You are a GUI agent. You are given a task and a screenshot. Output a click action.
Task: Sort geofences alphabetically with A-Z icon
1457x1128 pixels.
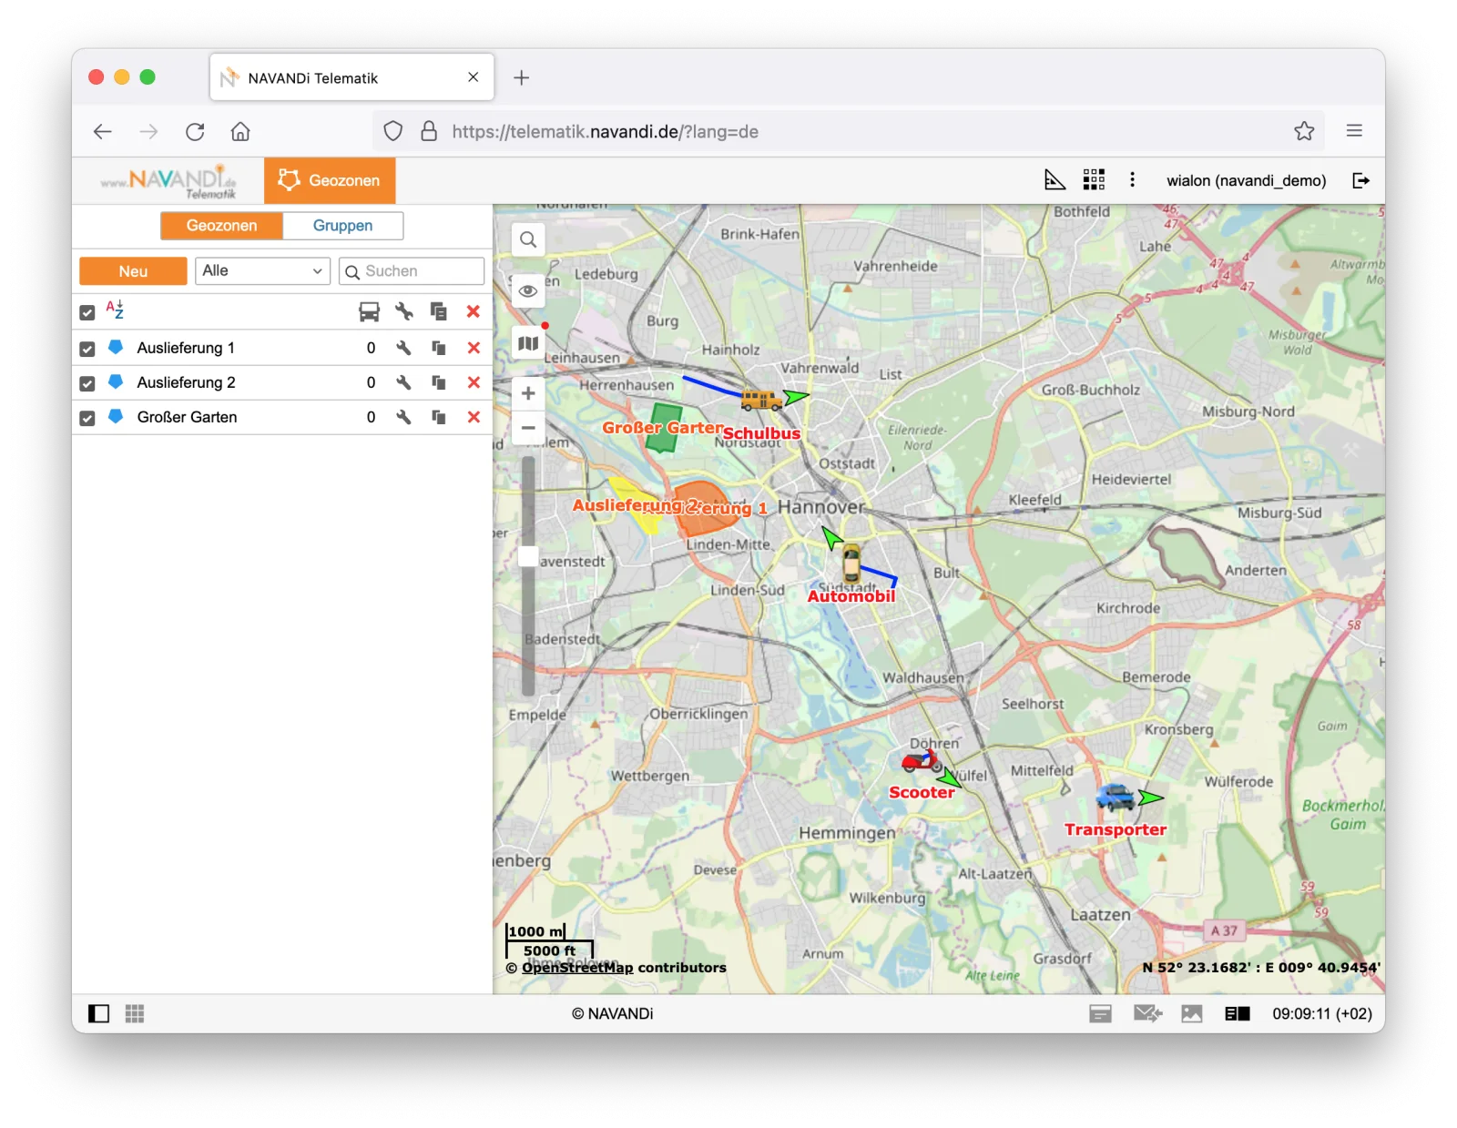click(115, 310)
